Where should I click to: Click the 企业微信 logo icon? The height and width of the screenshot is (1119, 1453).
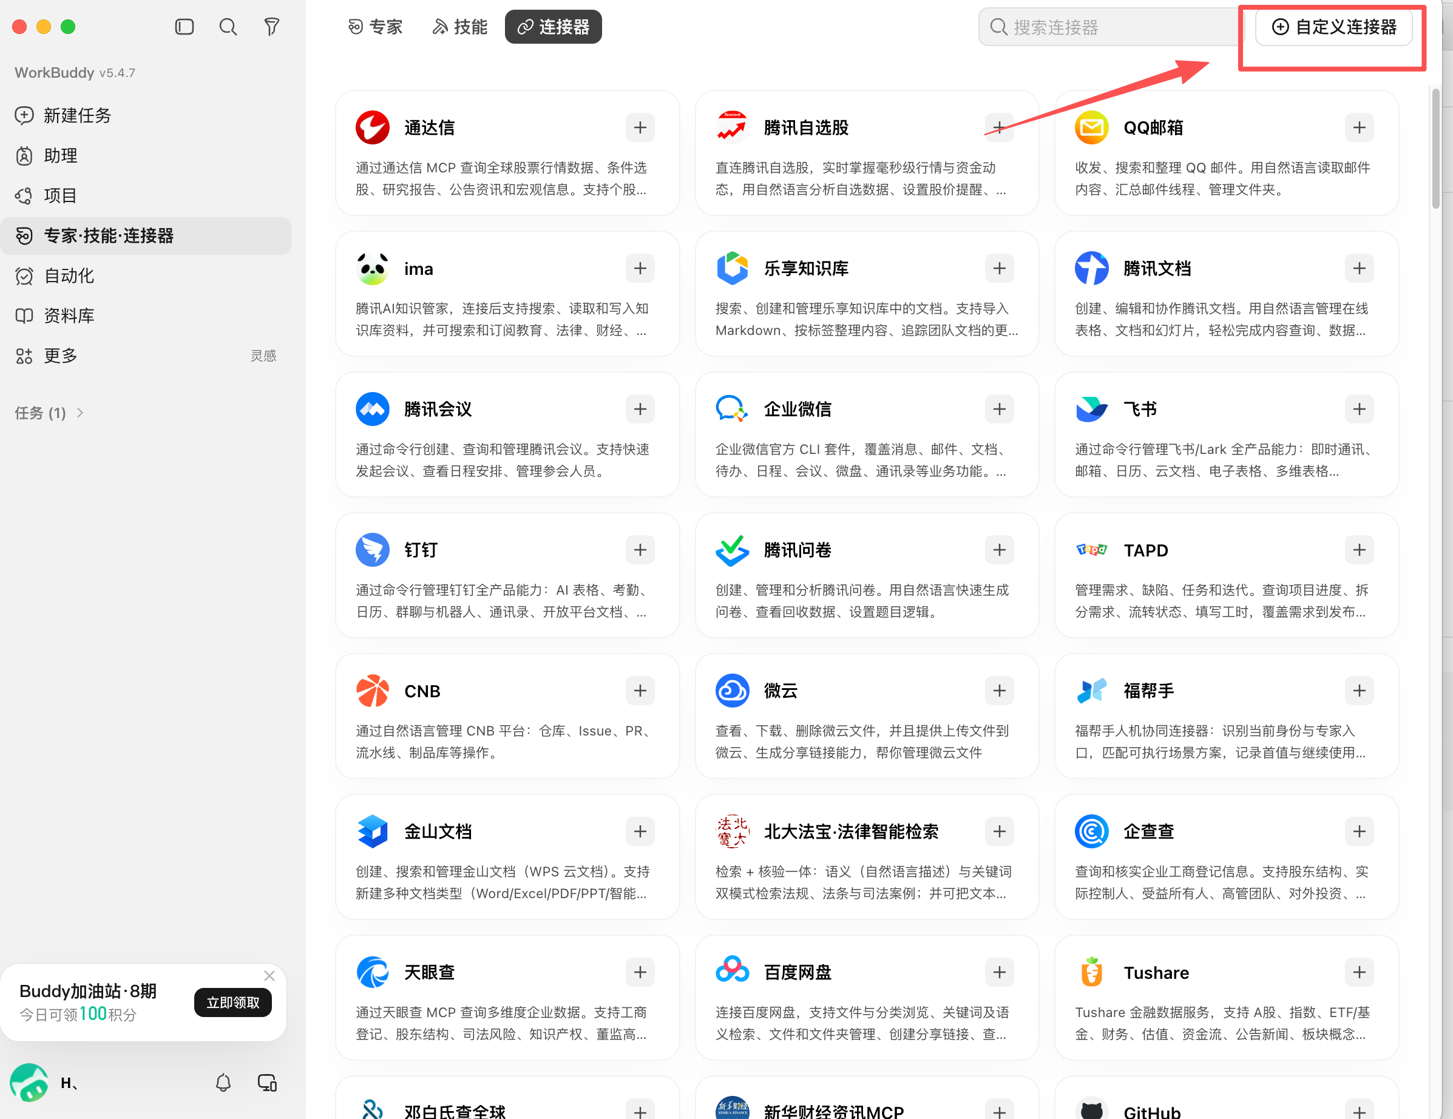pos(732,408)
